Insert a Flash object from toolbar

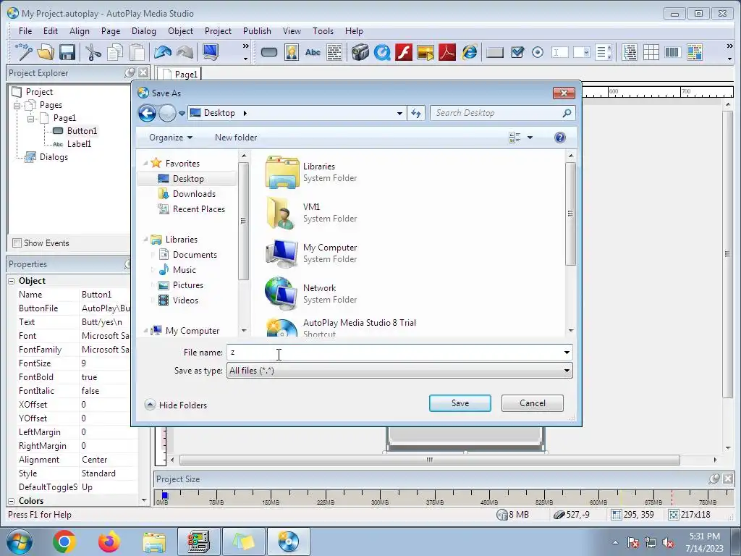click(x=404, y=52)
